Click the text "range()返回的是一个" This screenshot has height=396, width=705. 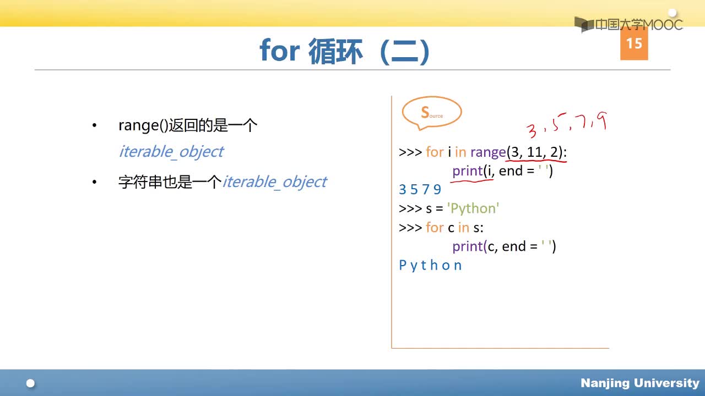pos(188,125)
